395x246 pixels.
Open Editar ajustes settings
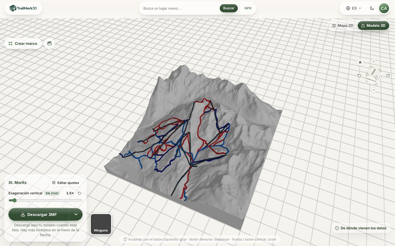(66, 183)
